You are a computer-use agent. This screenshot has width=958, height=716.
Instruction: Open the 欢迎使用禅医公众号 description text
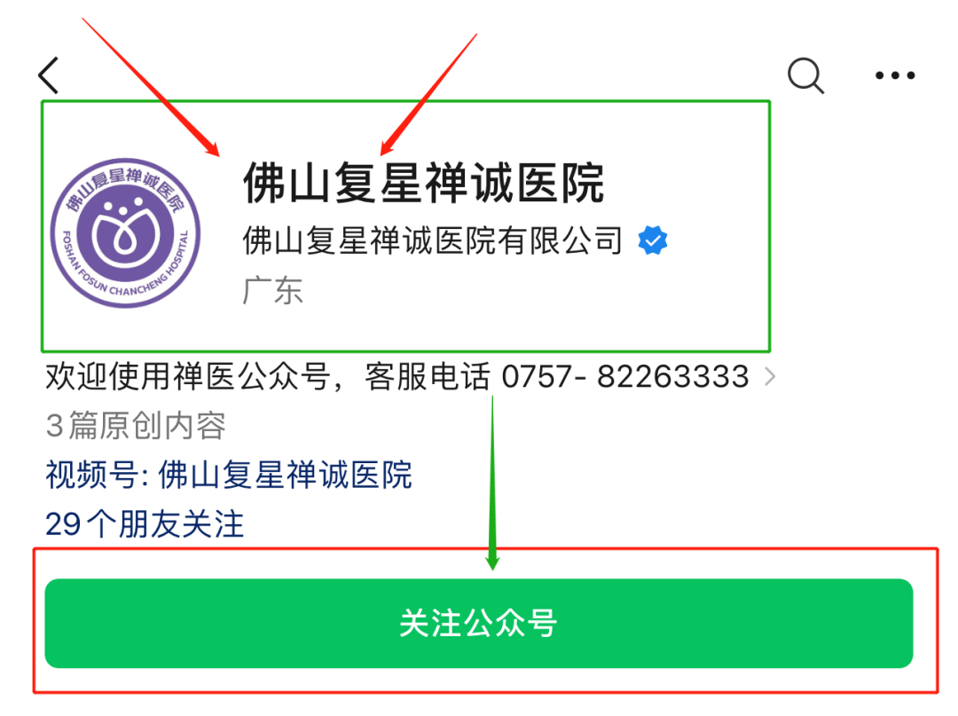(397, 376)
